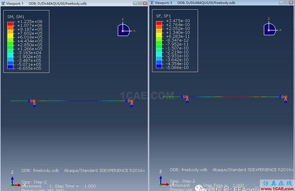
Task: Click the Viewport 1 title bar ODB path text
Action: pos(58,3)
